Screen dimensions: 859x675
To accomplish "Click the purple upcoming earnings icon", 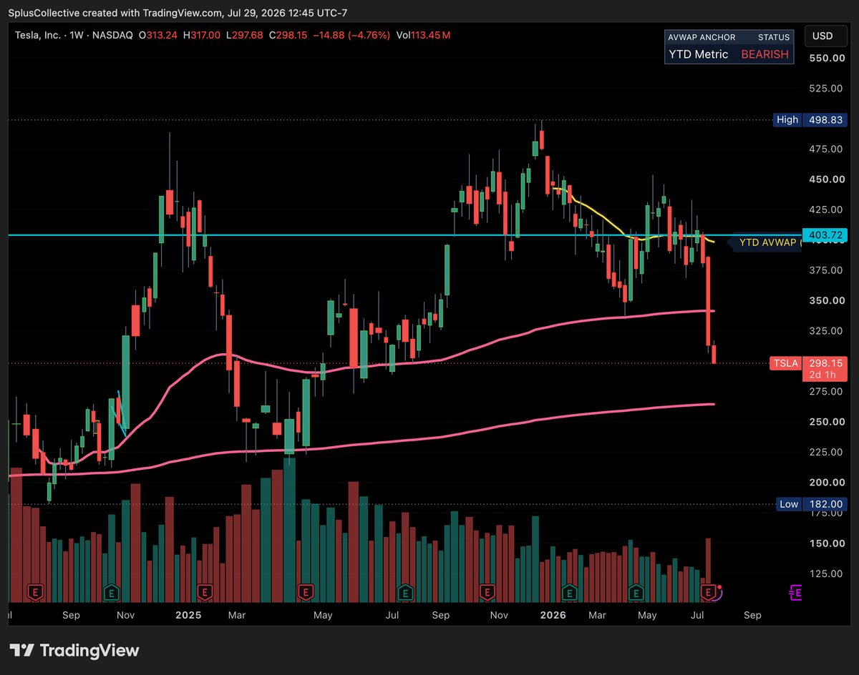I will [795, 592].
